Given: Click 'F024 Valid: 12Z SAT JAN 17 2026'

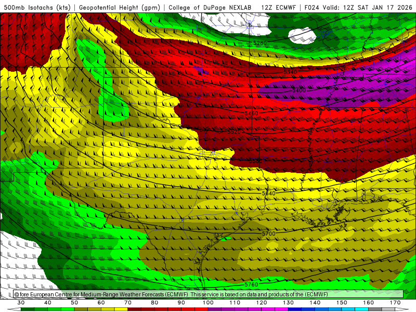Looking at the screenshot, I should tap(358, 7).
